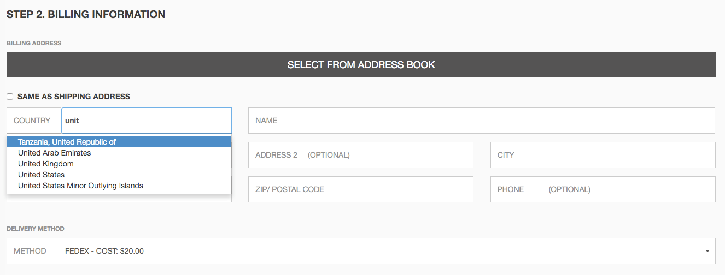Click the Address 2 optional field
The height and width of the screenshot is (275, 725).
tap(360, 155)
